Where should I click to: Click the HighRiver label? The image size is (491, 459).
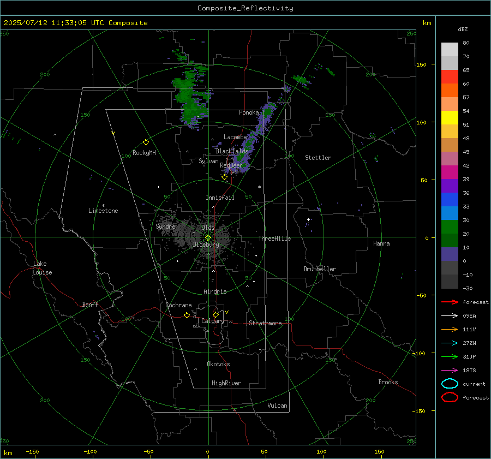tap(226, 383)
